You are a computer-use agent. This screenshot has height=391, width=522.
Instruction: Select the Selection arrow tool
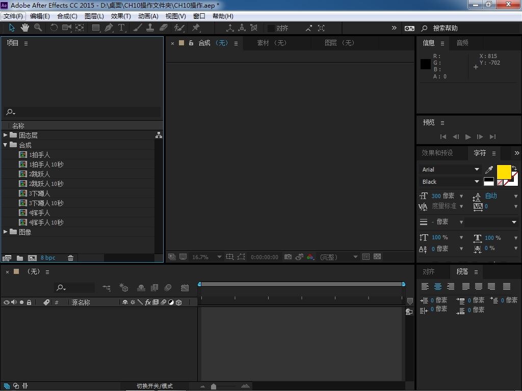(12, 28)
